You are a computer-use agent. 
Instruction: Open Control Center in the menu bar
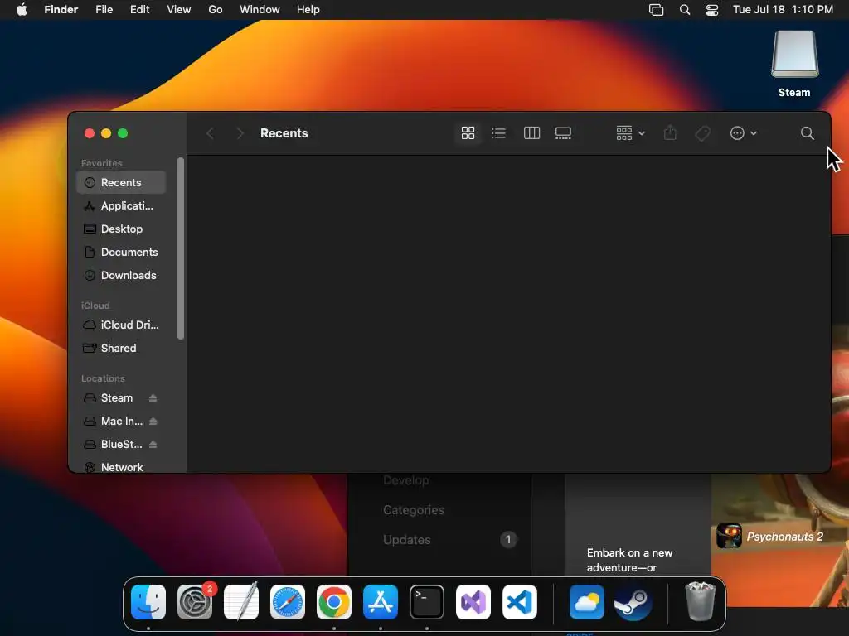coord(712,10)
